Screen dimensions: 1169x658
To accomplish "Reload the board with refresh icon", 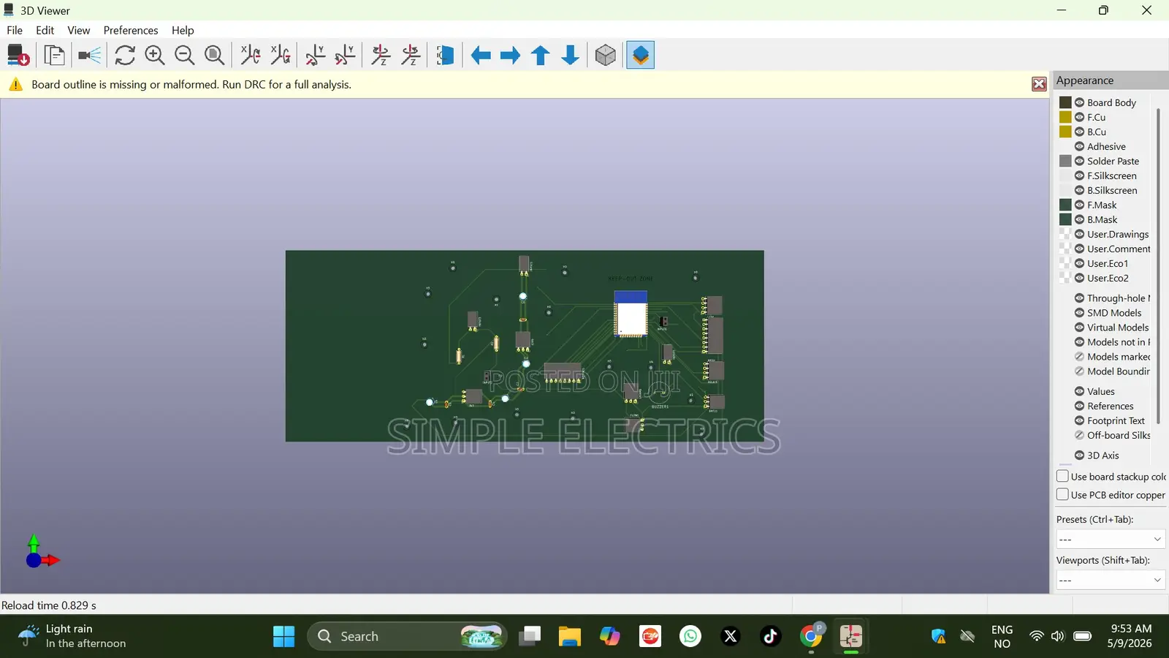I will click(125, 56).
